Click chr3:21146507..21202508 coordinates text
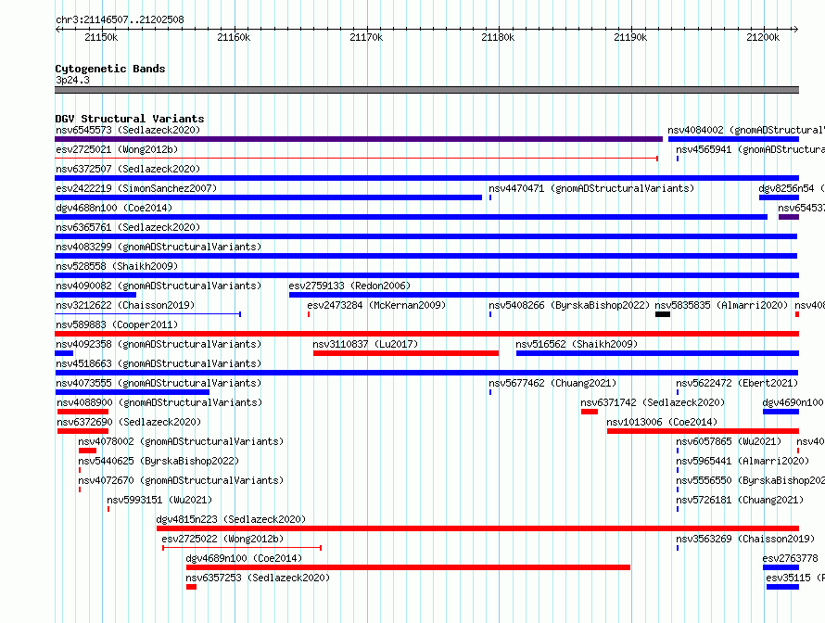This screenshot has width=825, height=623. (x=120, y=19)
